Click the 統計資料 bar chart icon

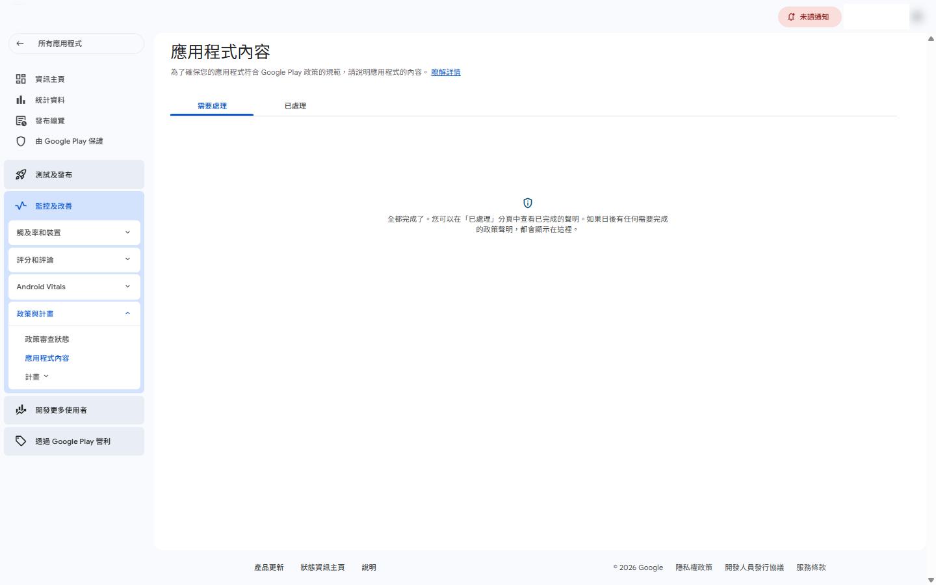[x=21, y=99]
